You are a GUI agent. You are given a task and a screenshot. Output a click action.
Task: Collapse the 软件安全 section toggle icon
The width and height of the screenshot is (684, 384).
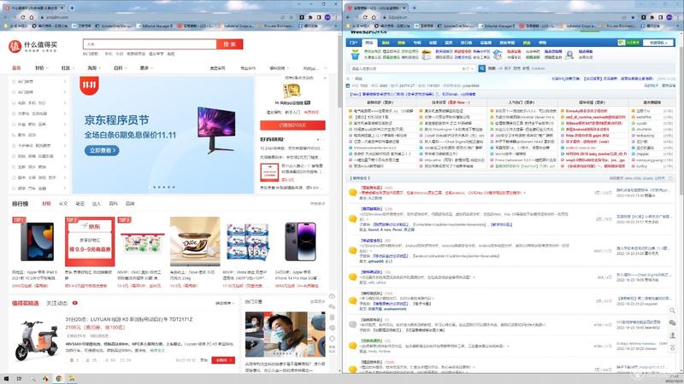coord(670,178)
